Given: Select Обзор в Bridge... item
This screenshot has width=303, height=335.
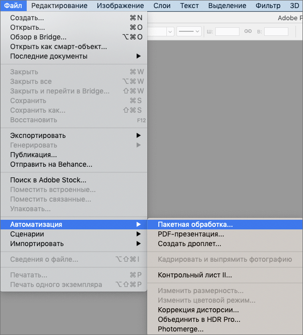Looking at the screenshot, I should pyautogui.click(x=74, y=37).
